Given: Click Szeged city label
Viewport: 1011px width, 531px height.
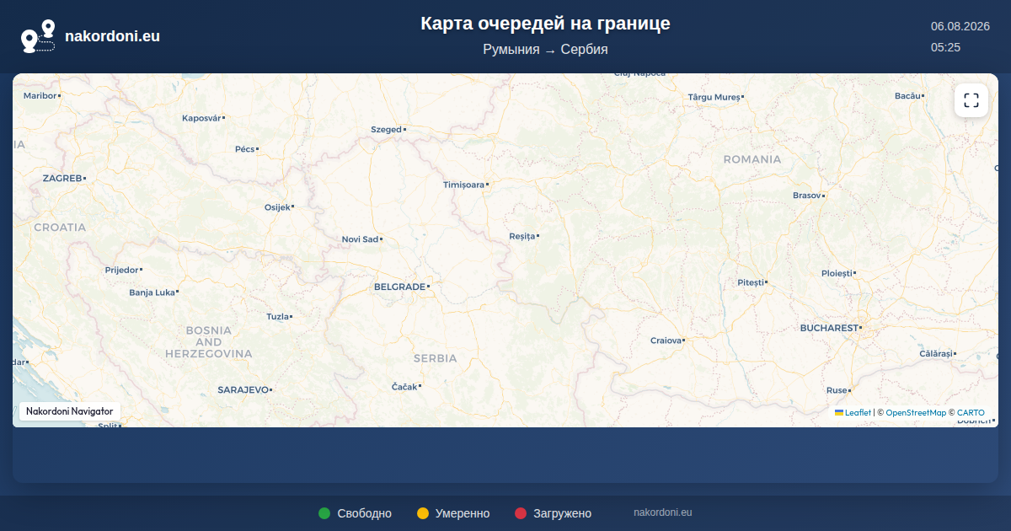Looking at the screenshot, I should click(x=386, y=130).
